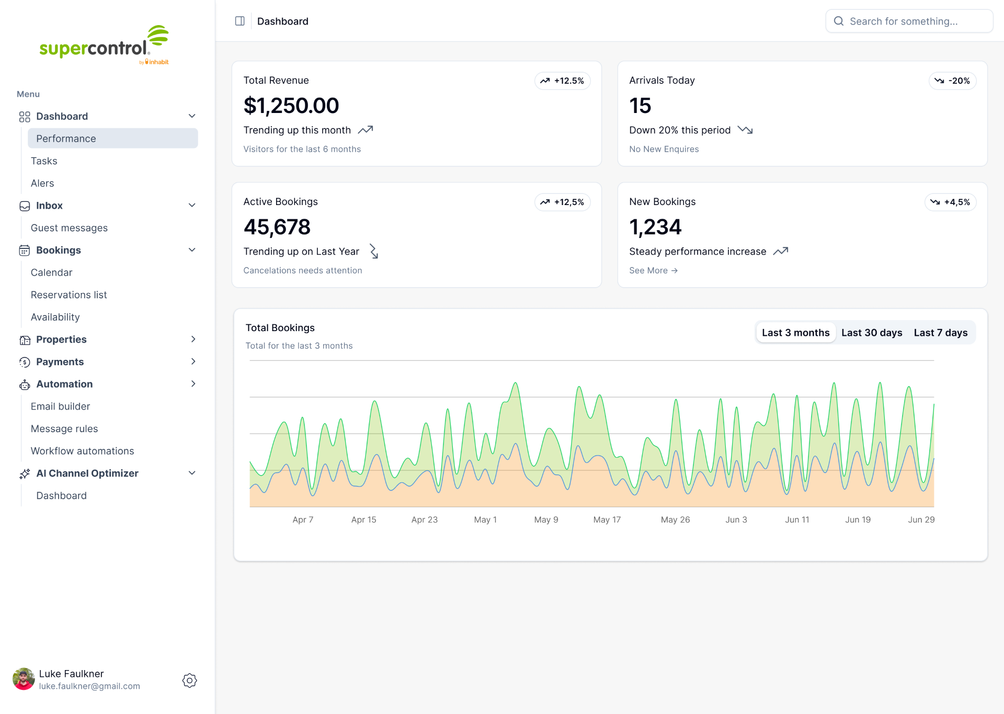Open settings via the gear icon
The image size is (1004, 714).
[x=189, y=680]
